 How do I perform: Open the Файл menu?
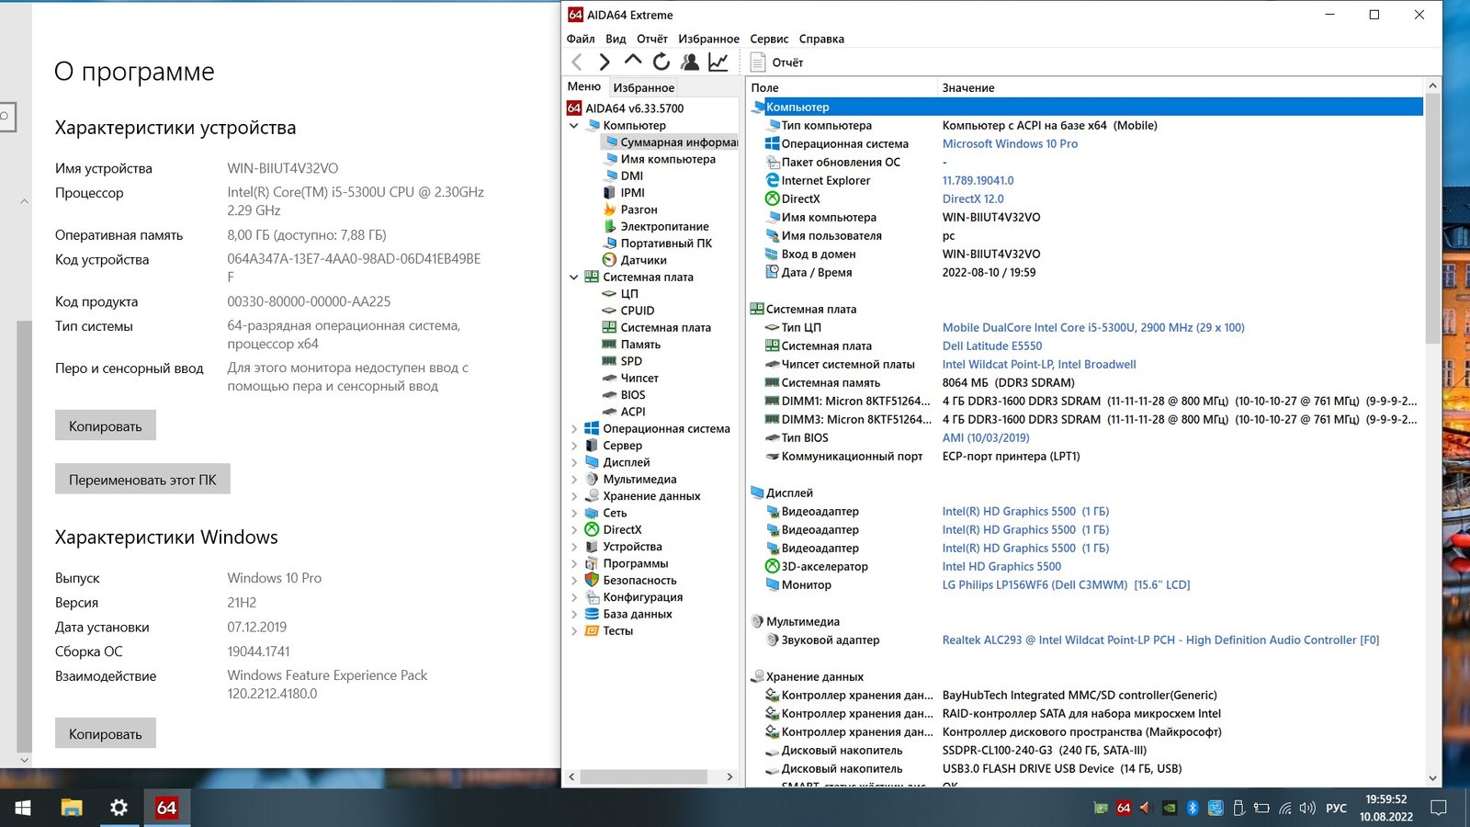(581, 39)
